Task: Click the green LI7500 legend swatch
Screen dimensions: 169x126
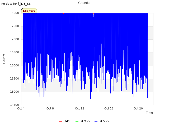Action: point(77,121)
